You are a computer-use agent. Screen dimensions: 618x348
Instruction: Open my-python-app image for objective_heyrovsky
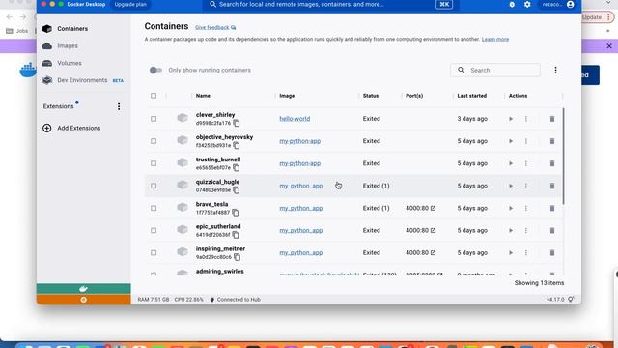[x=300, y=141]
